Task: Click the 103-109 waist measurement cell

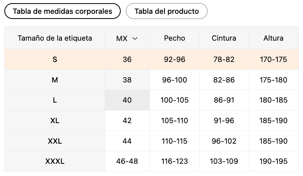Action: (x=224, y=161)
